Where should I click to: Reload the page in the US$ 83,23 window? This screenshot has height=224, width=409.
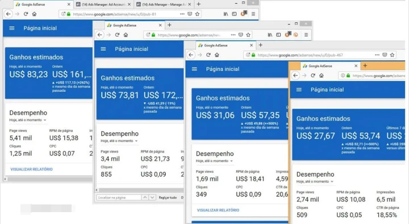point(26,14)
